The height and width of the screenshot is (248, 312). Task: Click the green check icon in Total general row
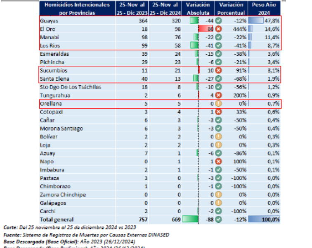pos(218,219)
